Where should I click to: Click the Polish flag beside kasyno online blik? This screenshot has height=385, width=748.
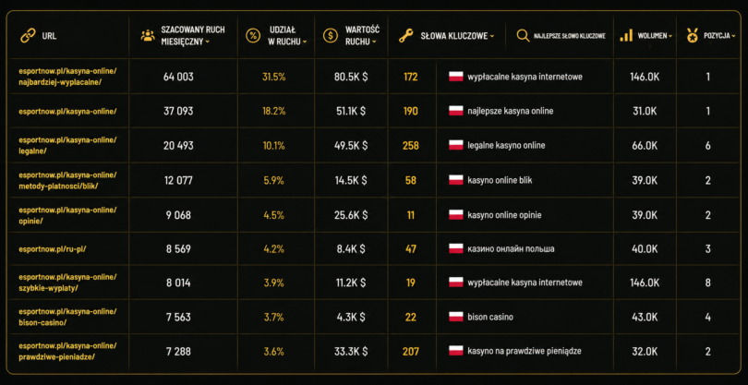456,180
